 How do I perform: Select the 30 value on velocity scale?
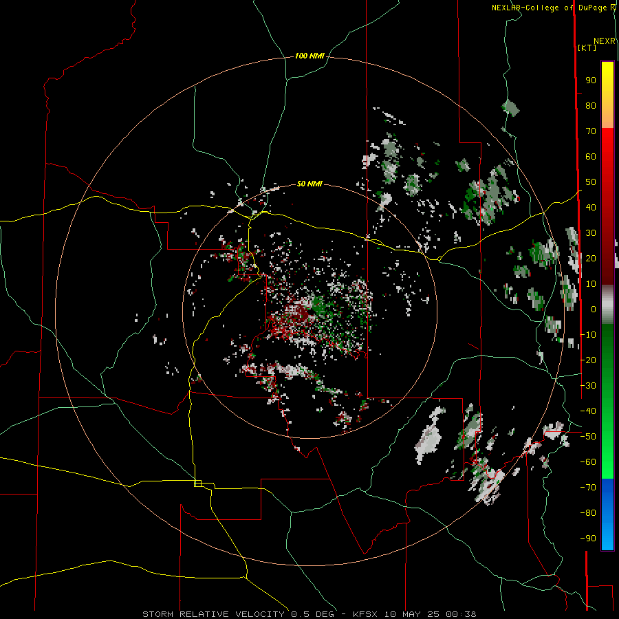591,233
